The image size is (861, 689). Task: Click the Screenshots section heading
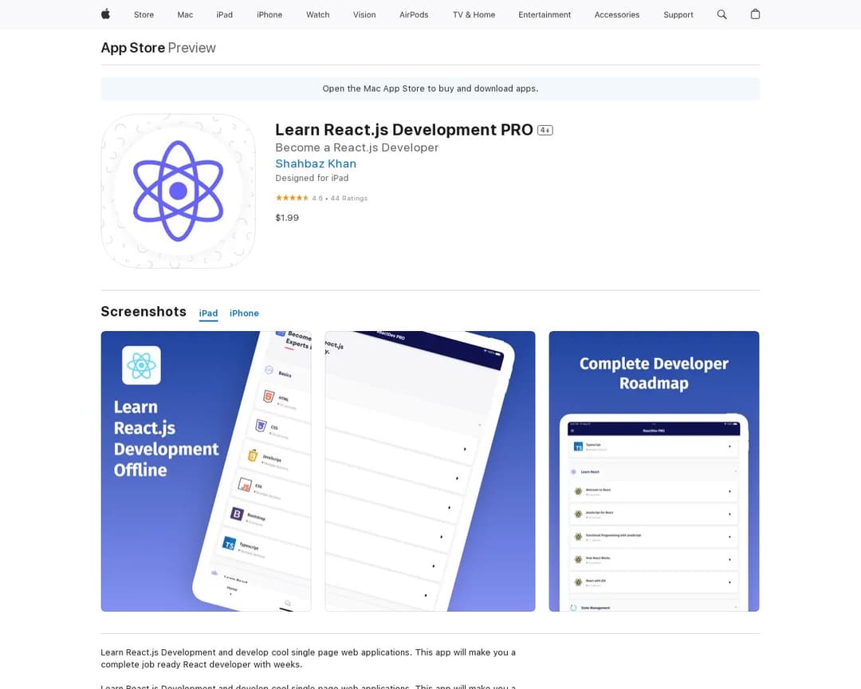143,312
